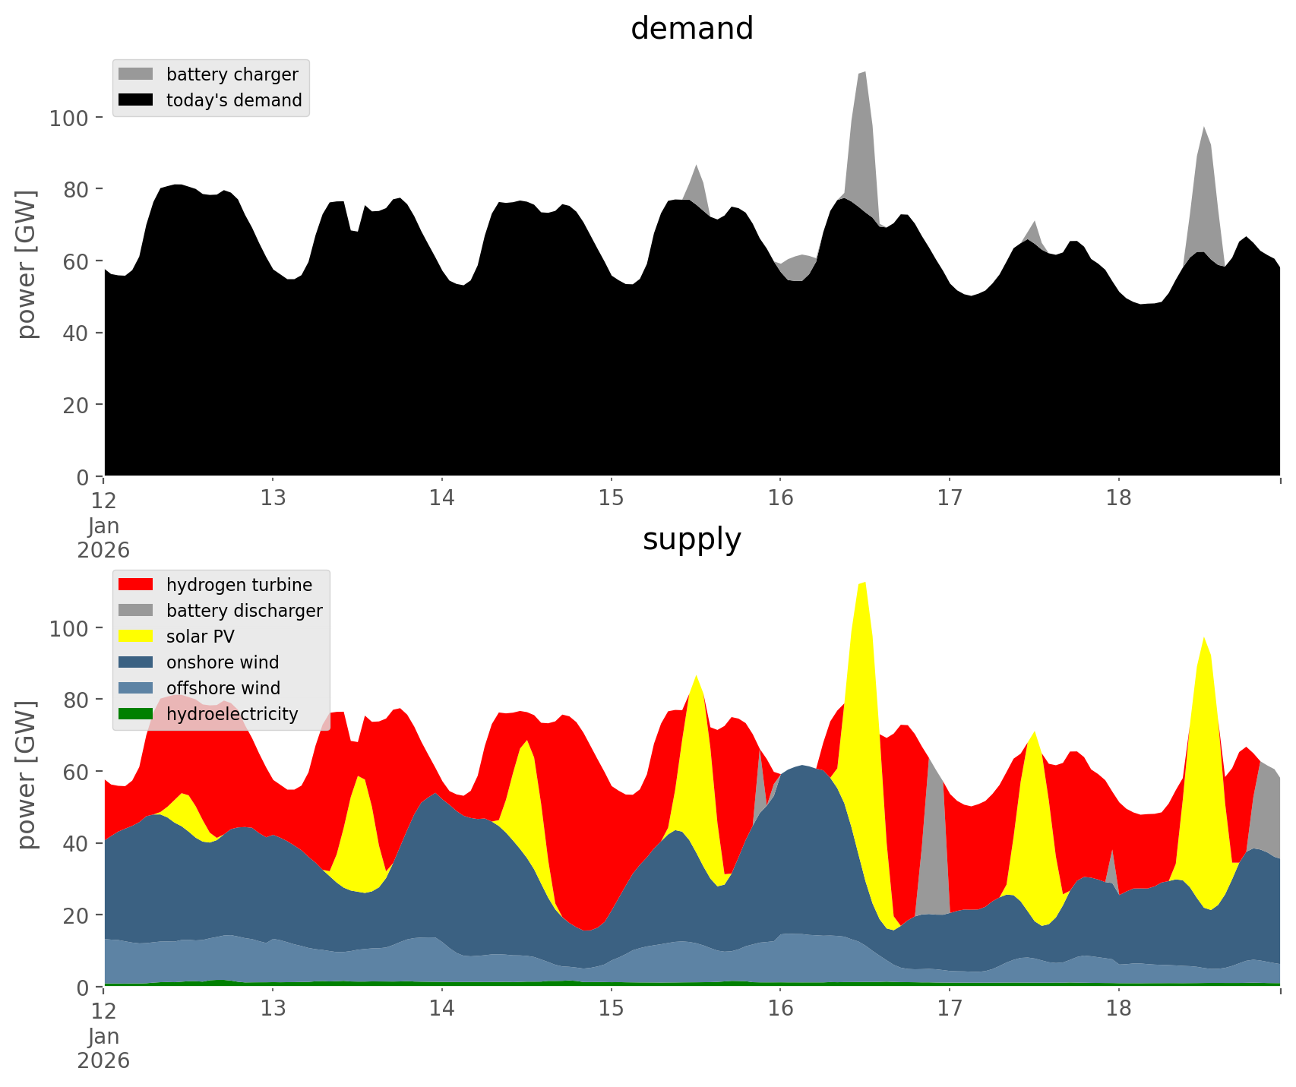Click the battery charger gray legend swatch
Viewport: 1296px width, 1087px height.
pos(136,74)
